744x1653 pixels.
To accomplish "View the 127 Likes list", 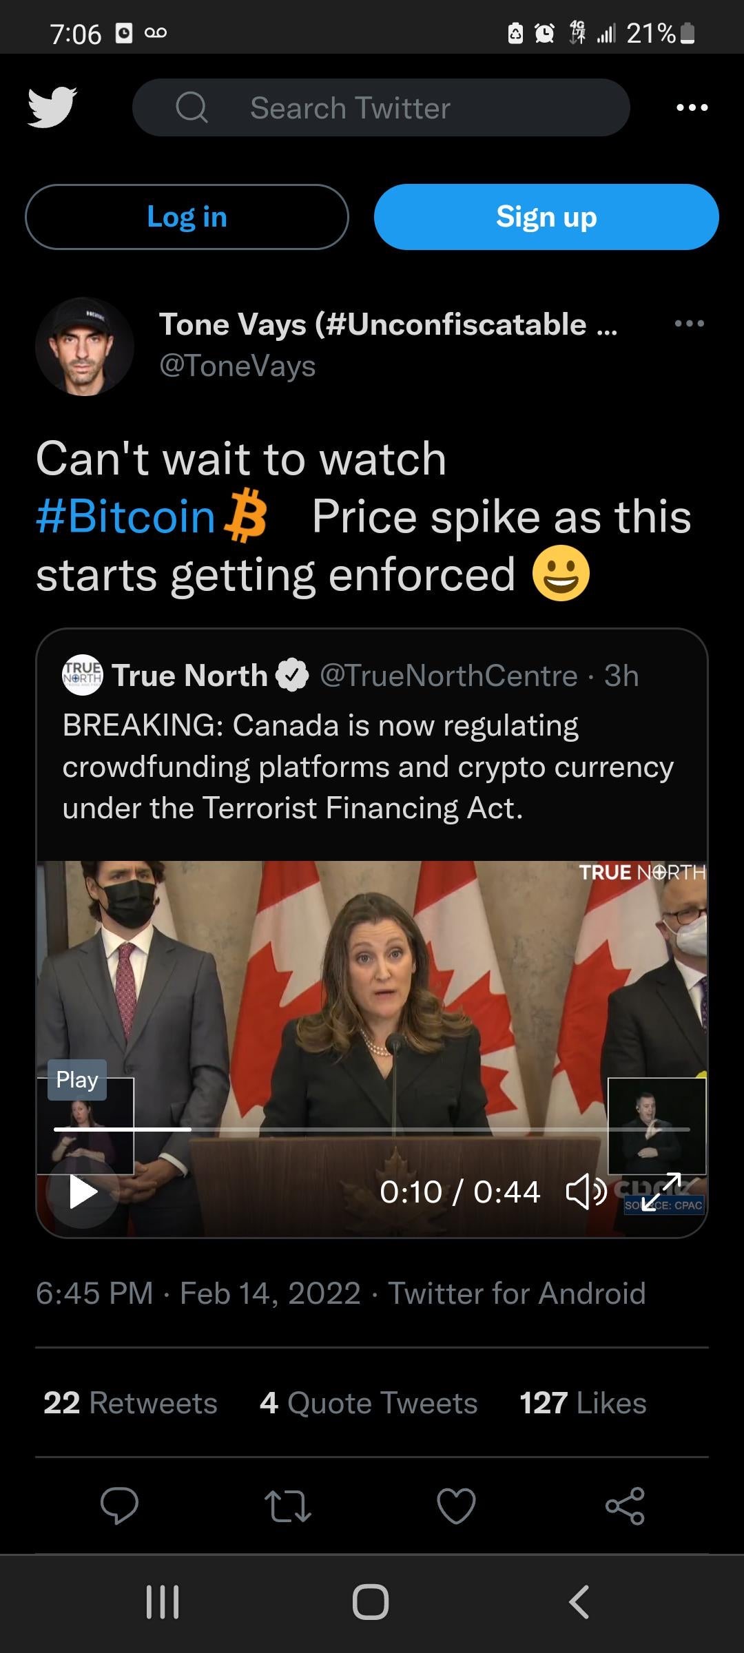I will [x=583, y=1403].
